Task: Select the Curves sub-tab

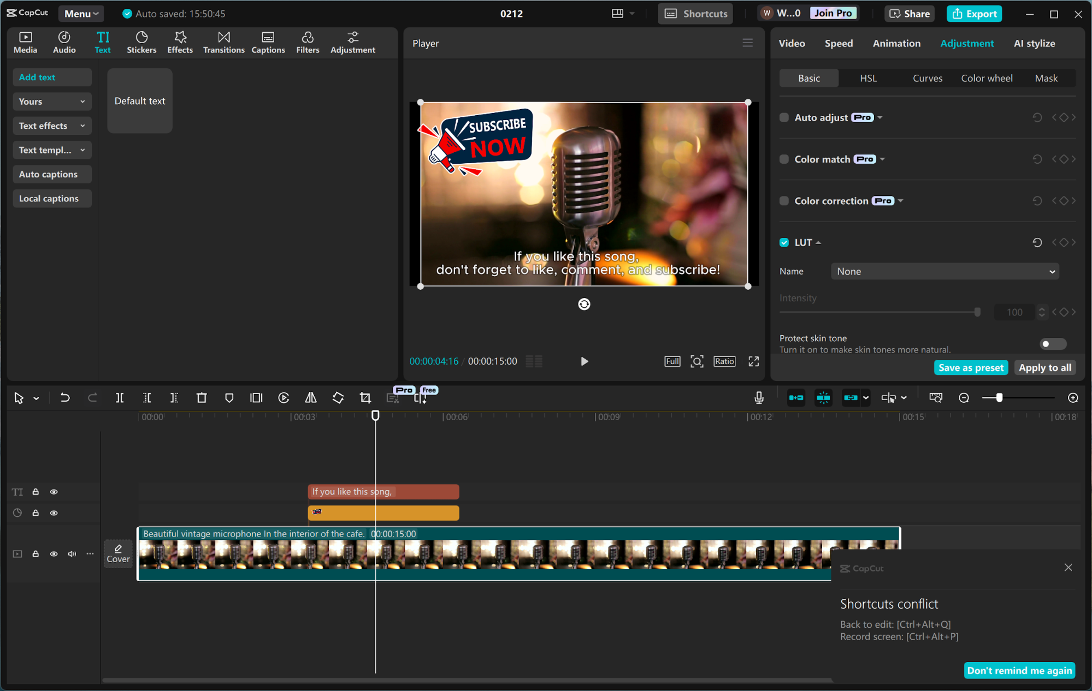Action: pyautogui.click(x=927, y=78)
